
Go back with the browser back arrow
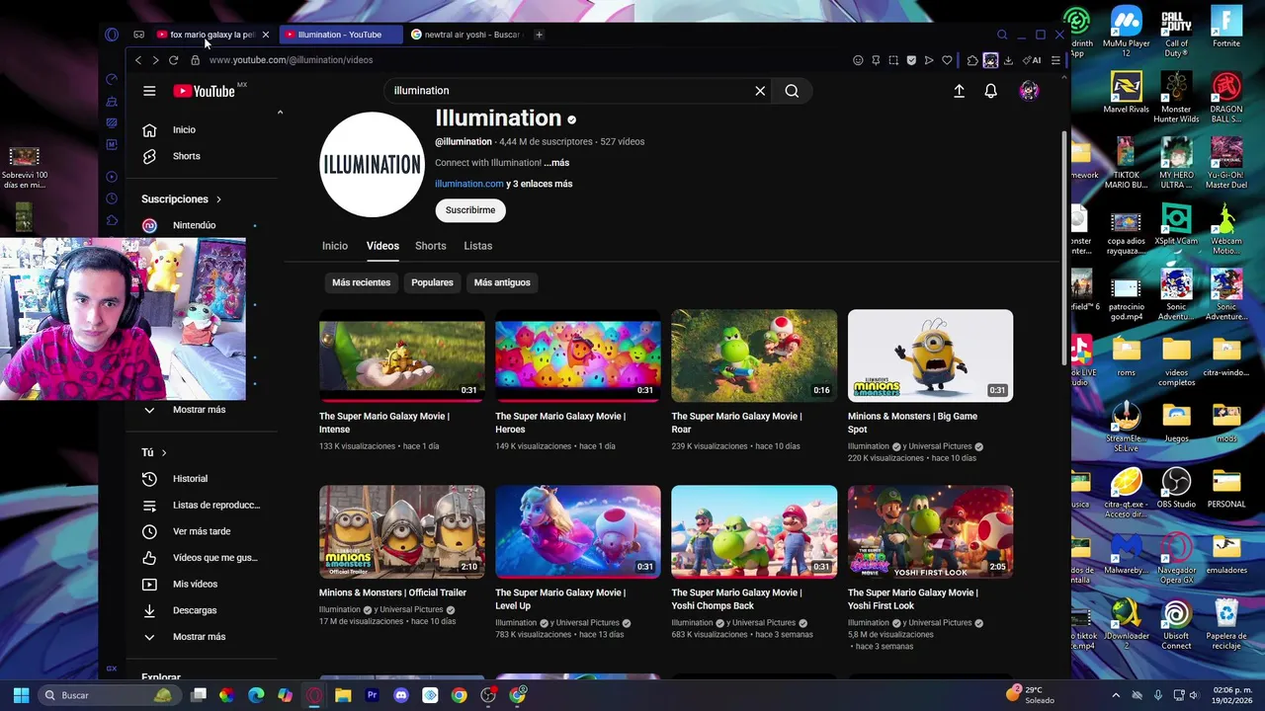[x=138, y=60]
